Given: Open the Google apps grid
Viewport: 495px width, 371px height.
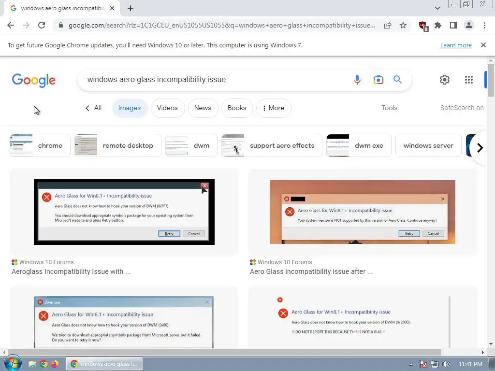Looking at the screenshot, I should tap(469, 80).
